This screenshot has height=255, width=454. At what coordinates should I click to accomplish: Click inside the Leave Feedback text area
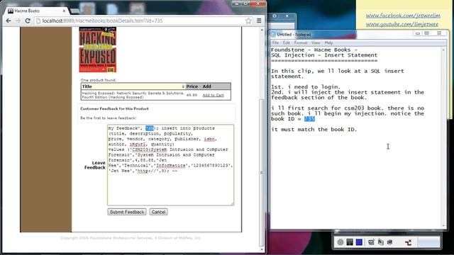coord(170,165)
